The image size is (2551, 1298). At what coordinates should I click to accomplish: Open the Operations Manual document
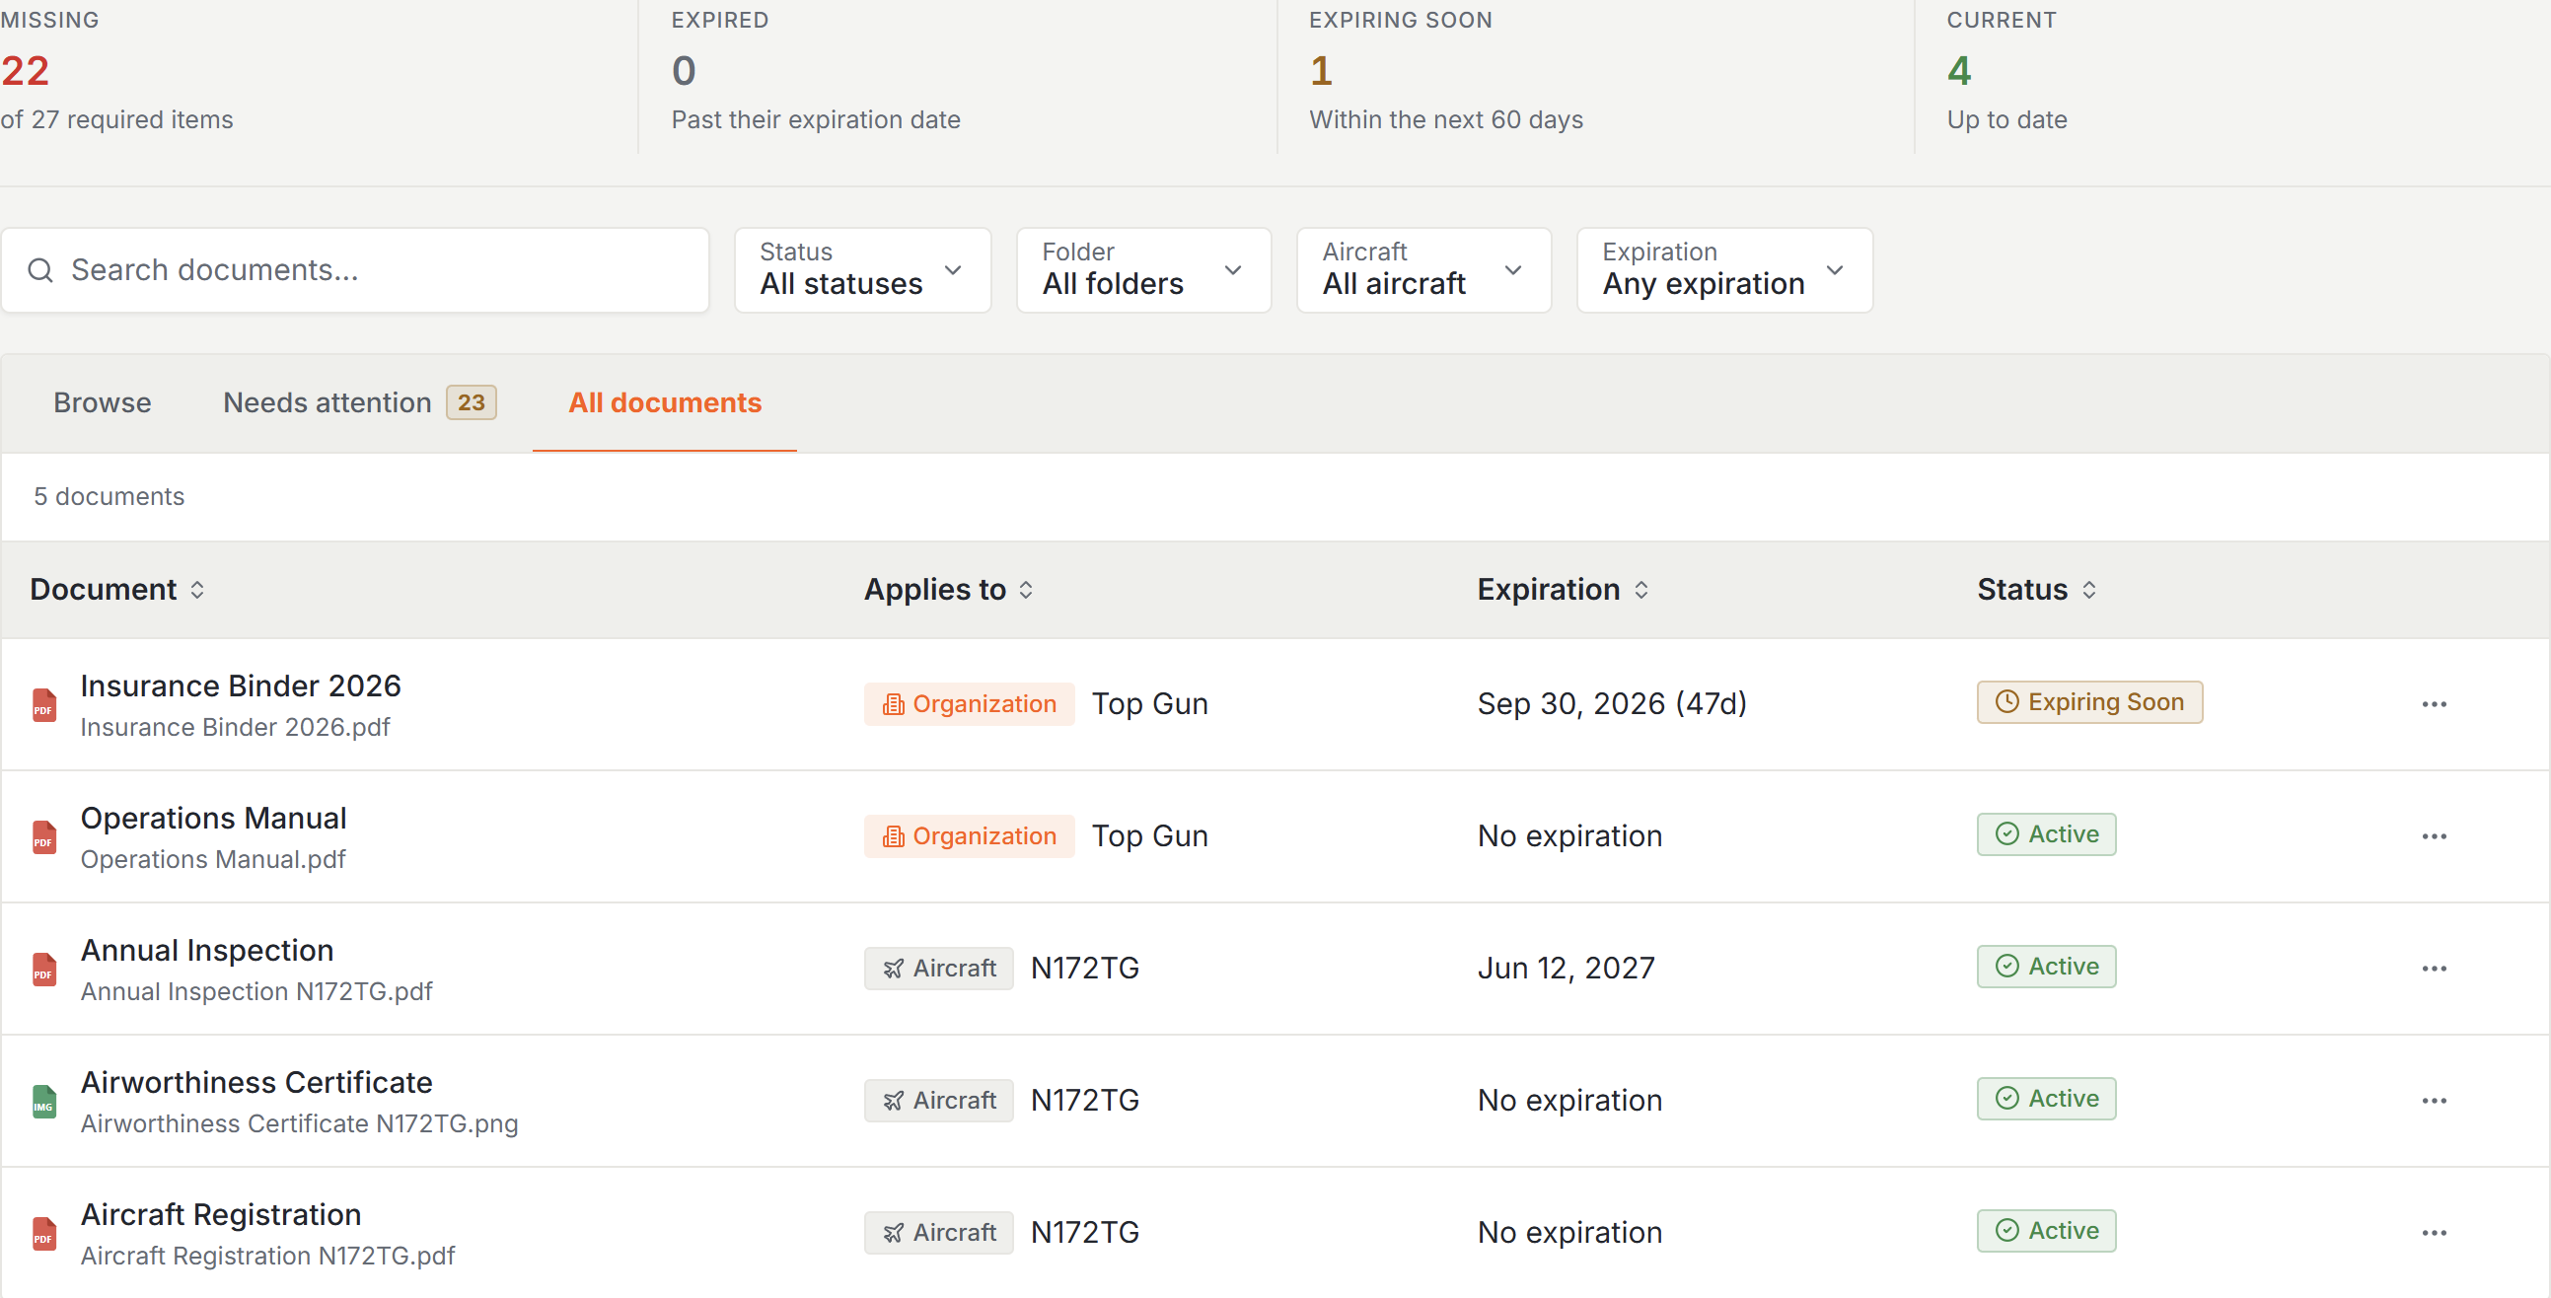pyautogui.click(x=213, y=819)
